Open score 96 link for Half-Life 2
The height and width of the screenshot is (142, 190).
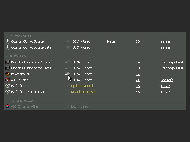137,86
